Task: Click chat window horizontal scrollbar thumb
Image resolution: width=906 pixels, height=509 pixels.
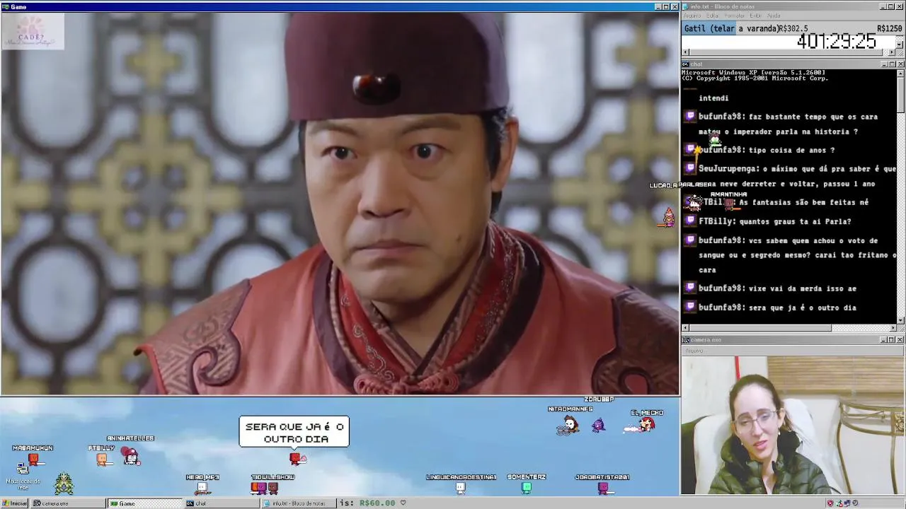Action: point(761,328)
